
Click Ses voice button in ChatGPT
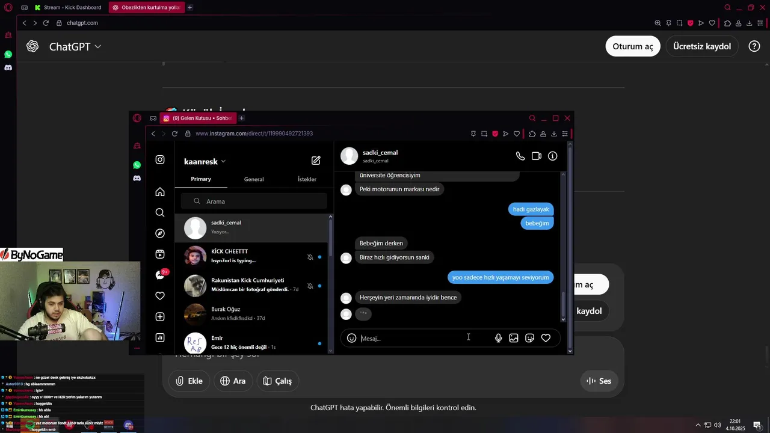(x=599, y=381)
